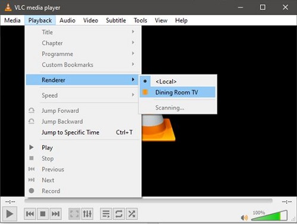
Task: Expand the Chapter submenu arrow
Action: (x=133, y=43)
